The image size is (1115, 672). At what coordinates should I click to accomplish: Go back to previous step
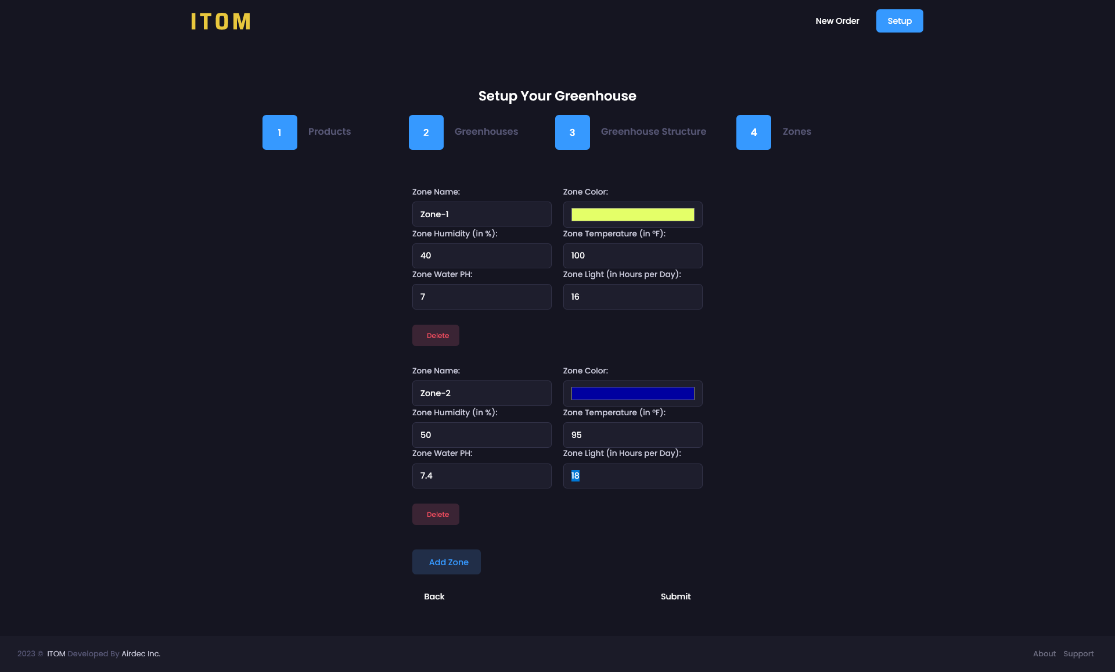[x=434, y=596]
